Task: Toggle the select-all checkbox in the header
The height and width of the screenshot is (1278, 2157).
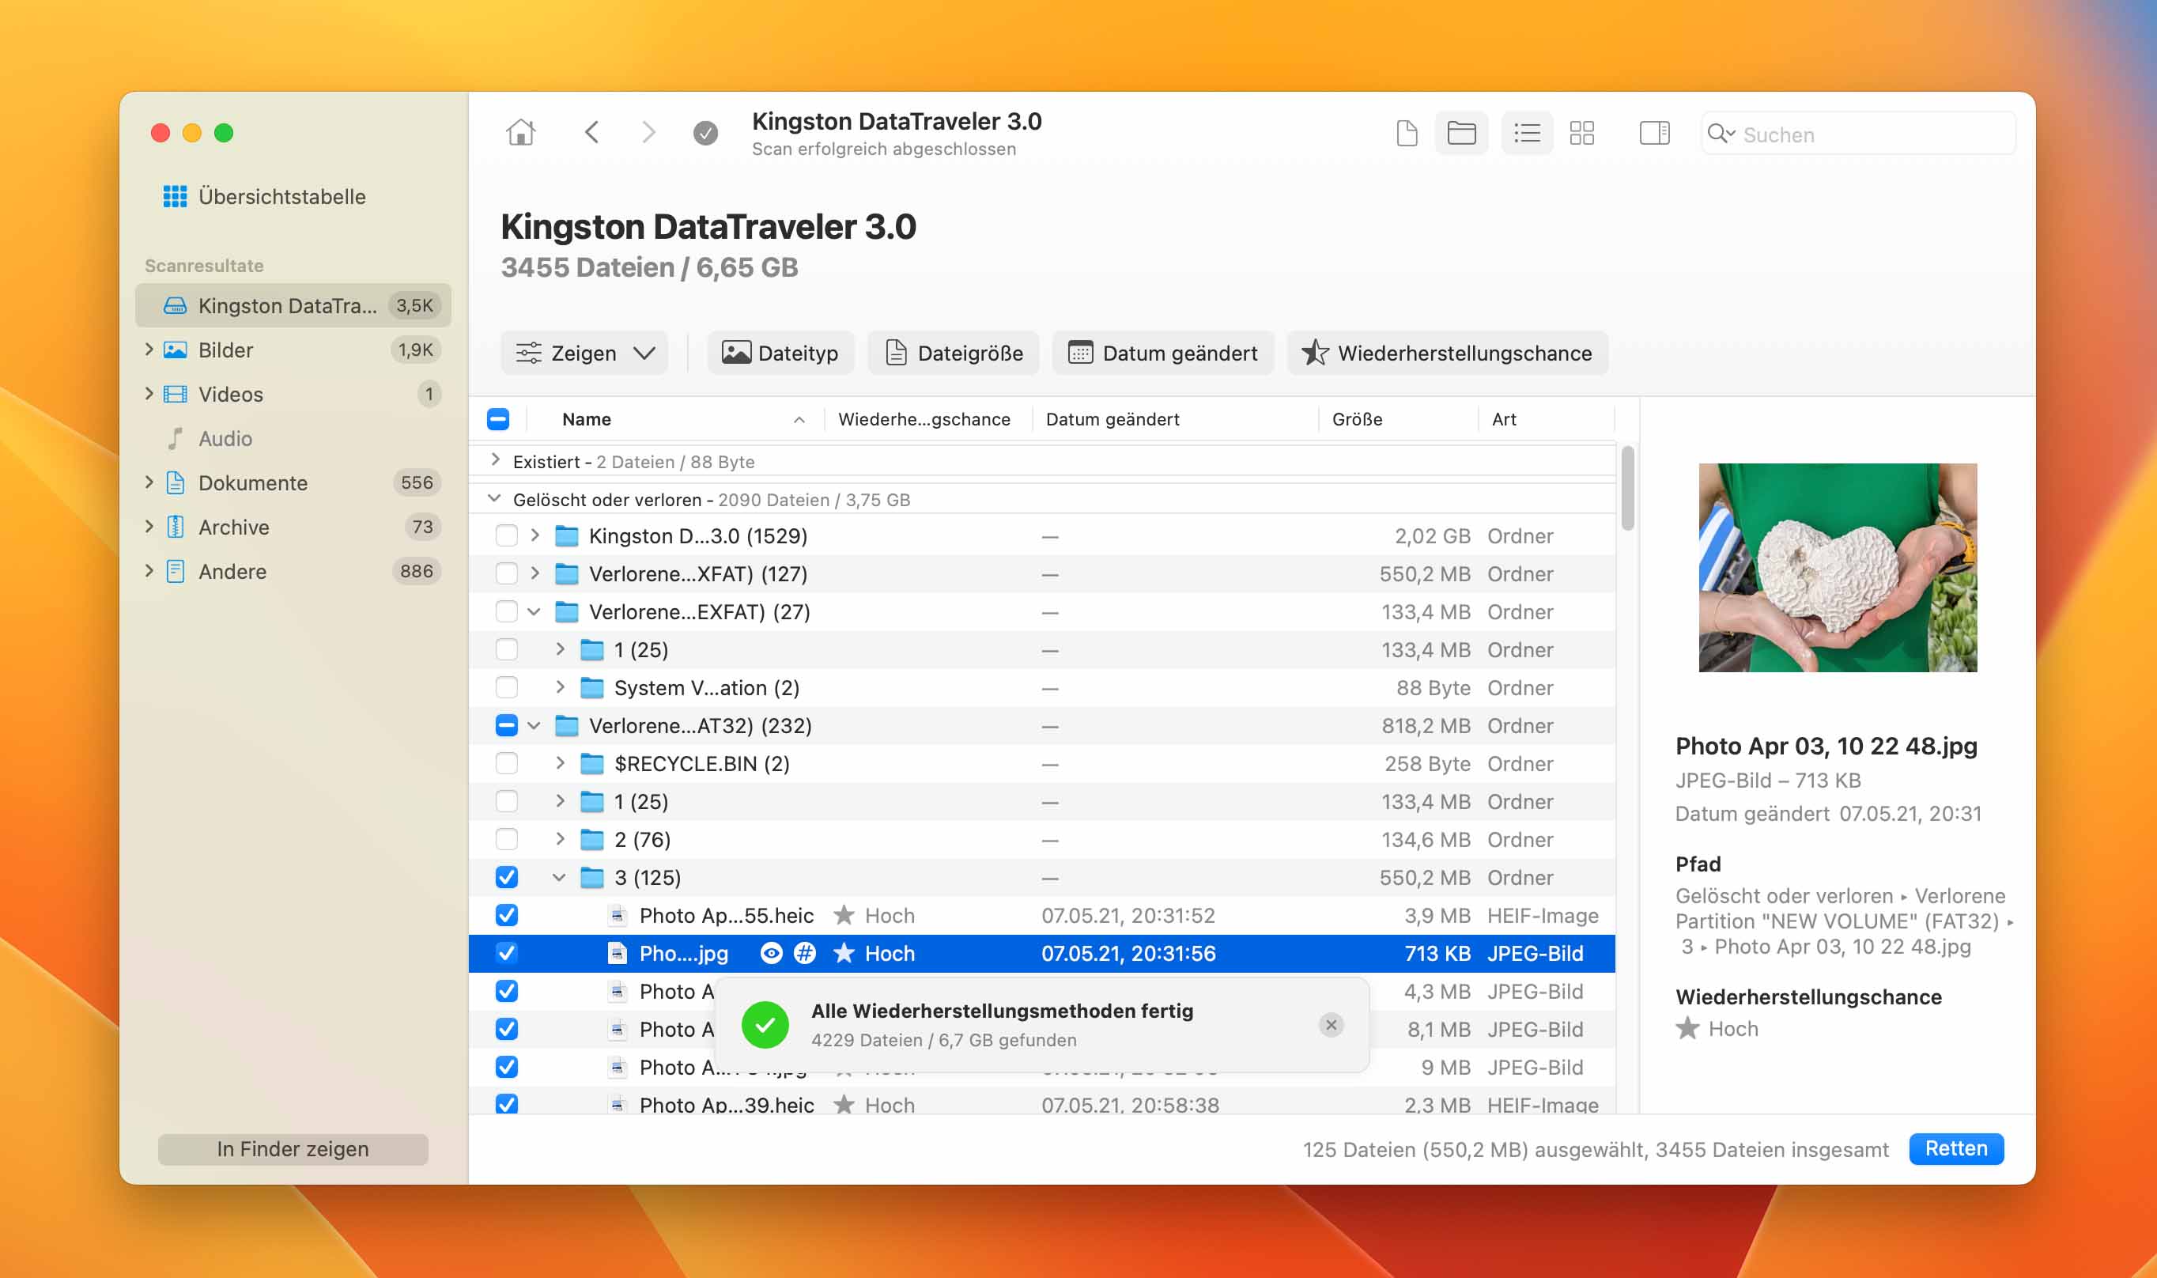Action: (x=497, y=419)
